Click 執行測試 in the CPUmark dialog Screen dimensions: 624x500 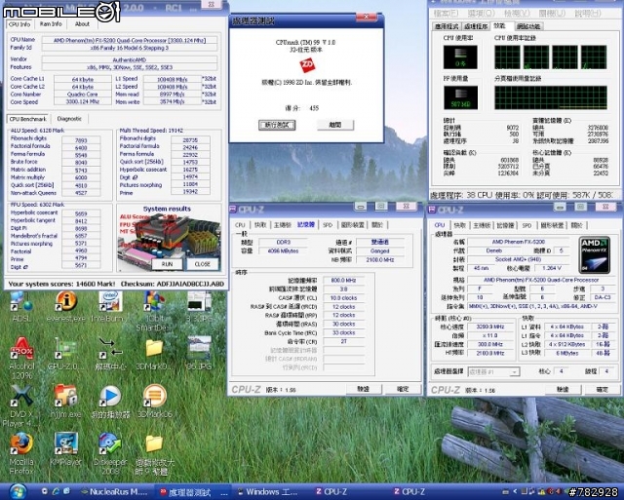(x=277, y=125)
